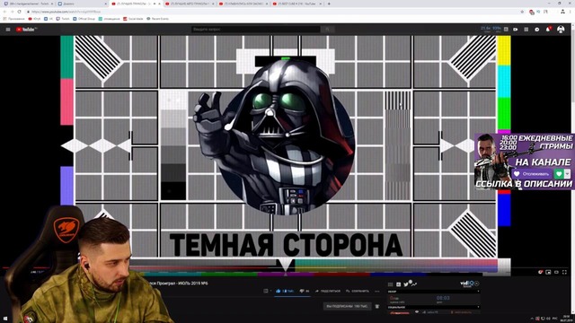Open the Official Group bookmark
The width and height of the screenshot is (575, 323).
[x=84, y=19]
